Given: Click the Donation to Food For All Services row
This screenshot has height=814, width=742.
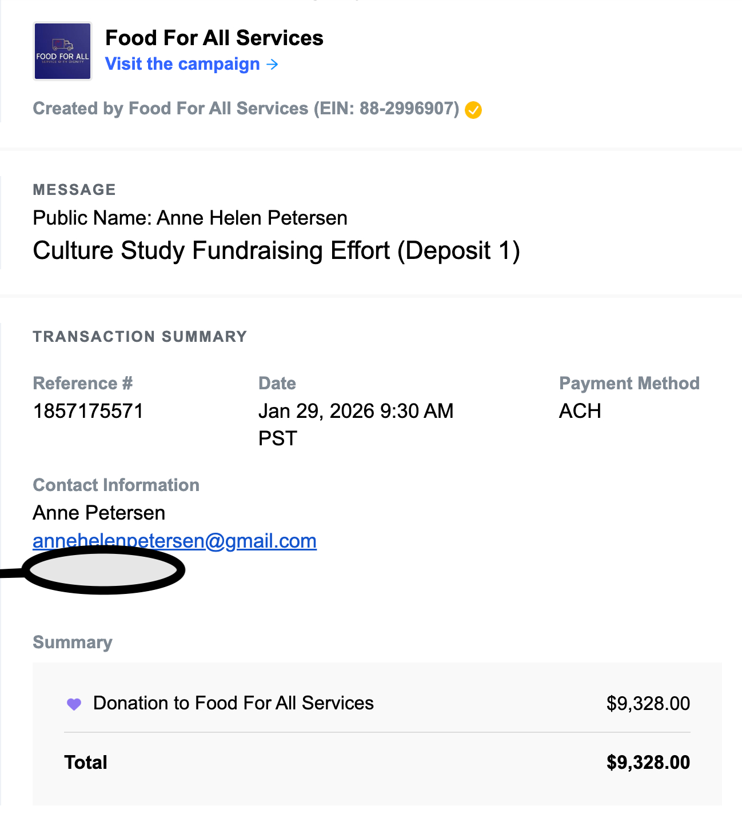Looking at the screenshot, I should tap(233, 703).
